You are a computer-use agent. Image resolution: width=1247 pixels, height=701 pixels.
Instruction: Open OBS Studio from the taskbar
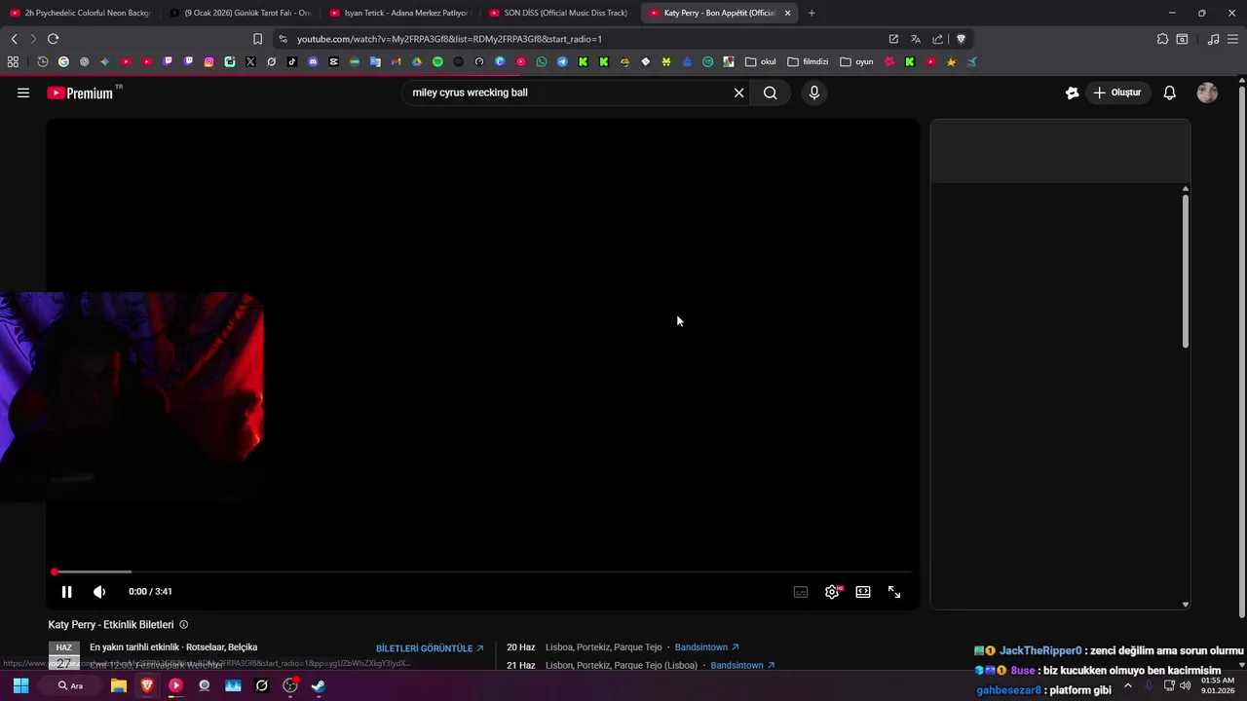(x=289, y=685)
